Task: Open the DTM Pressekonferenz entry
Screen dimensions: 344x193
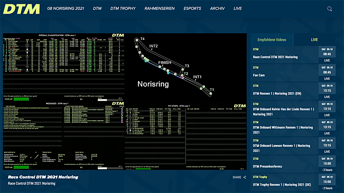Action: 267,166
